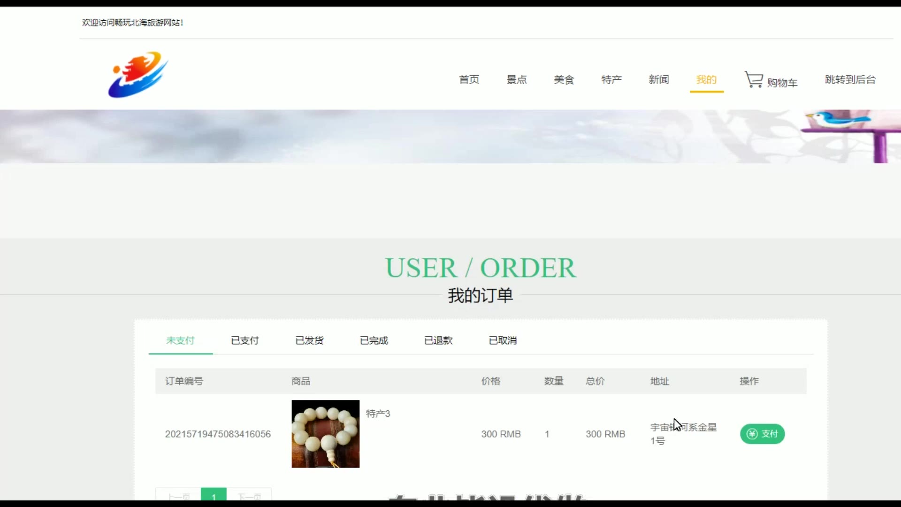Show the 已发货 shipped orders tab
Screen dimensions: 901x507
[309, 340]
